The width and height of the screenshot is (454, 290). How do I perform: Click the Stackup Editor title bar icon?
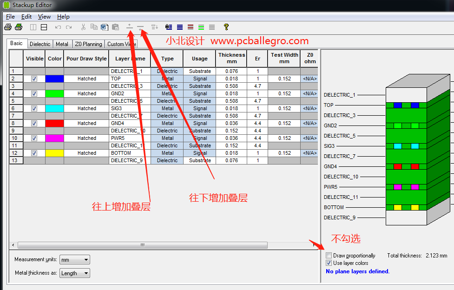click(x=7, y=5)
